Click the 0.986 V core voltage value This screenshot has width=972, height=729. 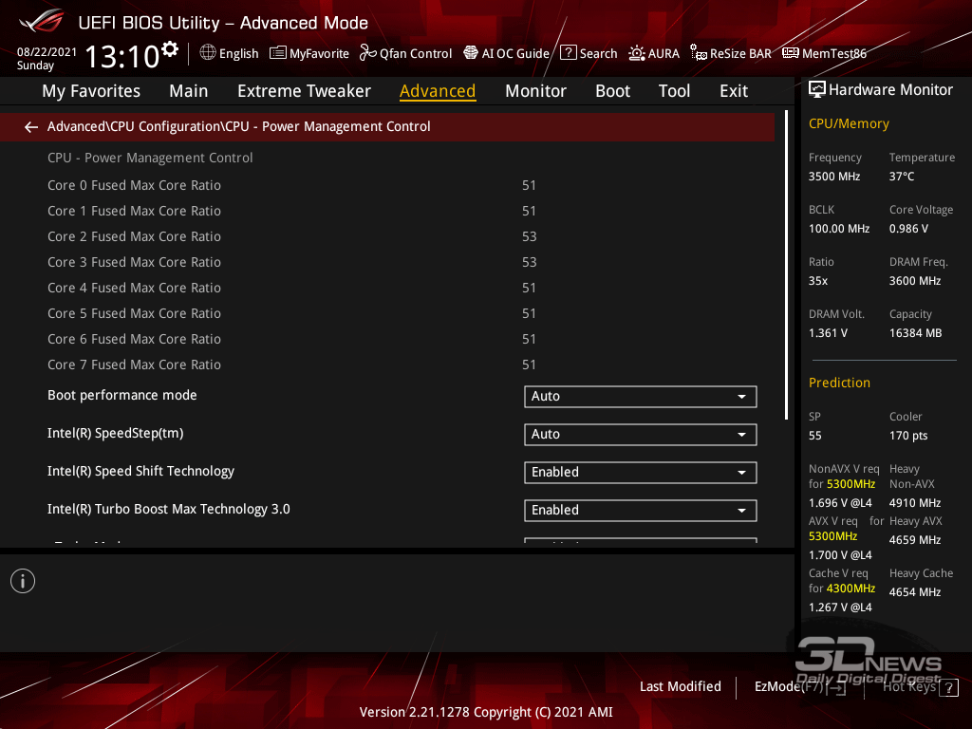[908, 229]
